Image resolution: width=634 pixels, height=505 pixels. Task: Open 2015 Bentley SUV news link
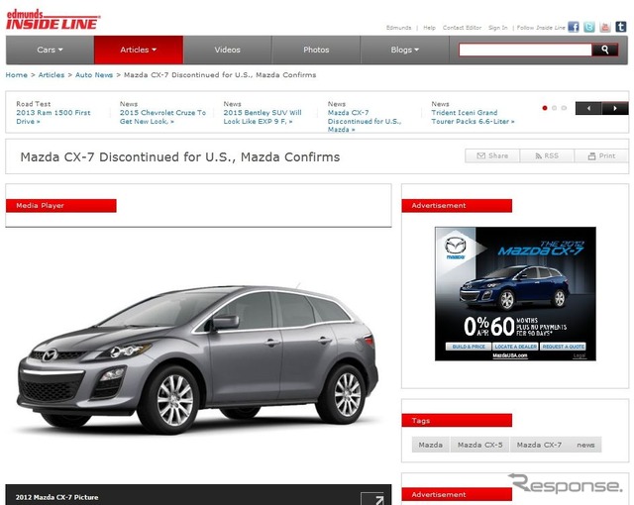click(x=263, y=117)
